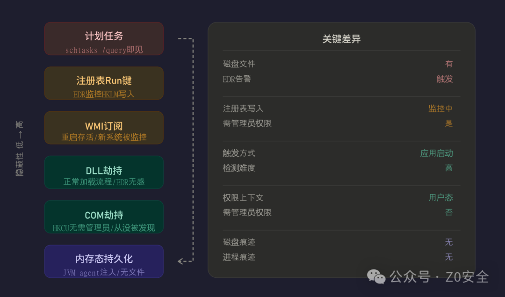Click the 磁盘痕迹 row label
The width and height of the screenshot is (505, 297).
click(239, 242)
